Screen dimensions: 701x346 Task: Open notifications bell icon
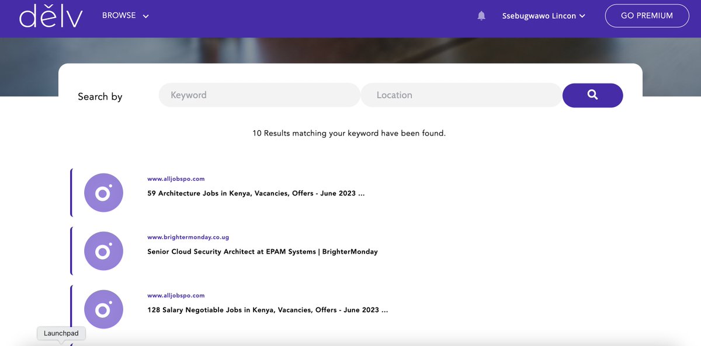click(x=481, y=16)
